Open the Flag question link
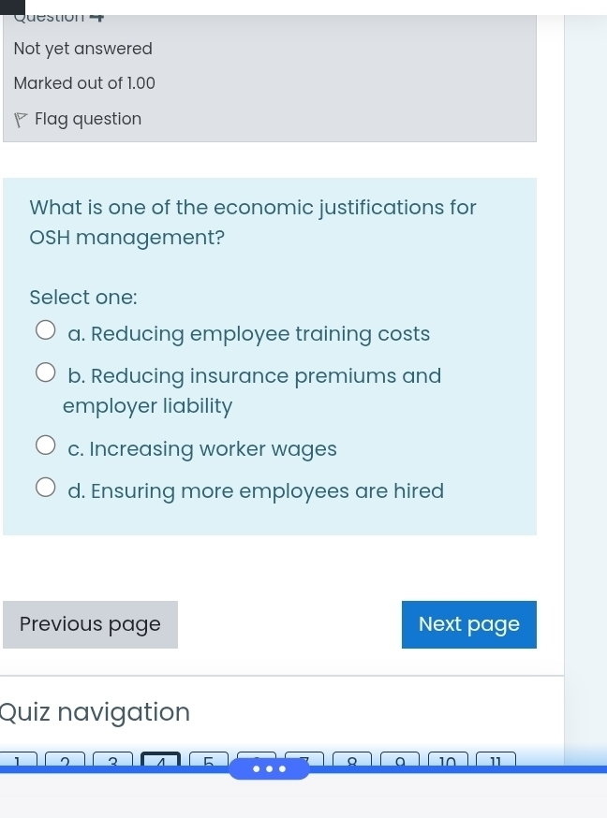Image resolution: width=607 pixels, height=818 pixels. pos(88,119)
